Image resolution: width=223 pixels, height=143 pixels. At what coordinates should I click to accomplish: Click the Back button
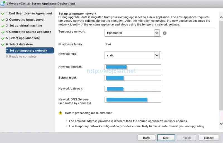(x=146, y=138)
